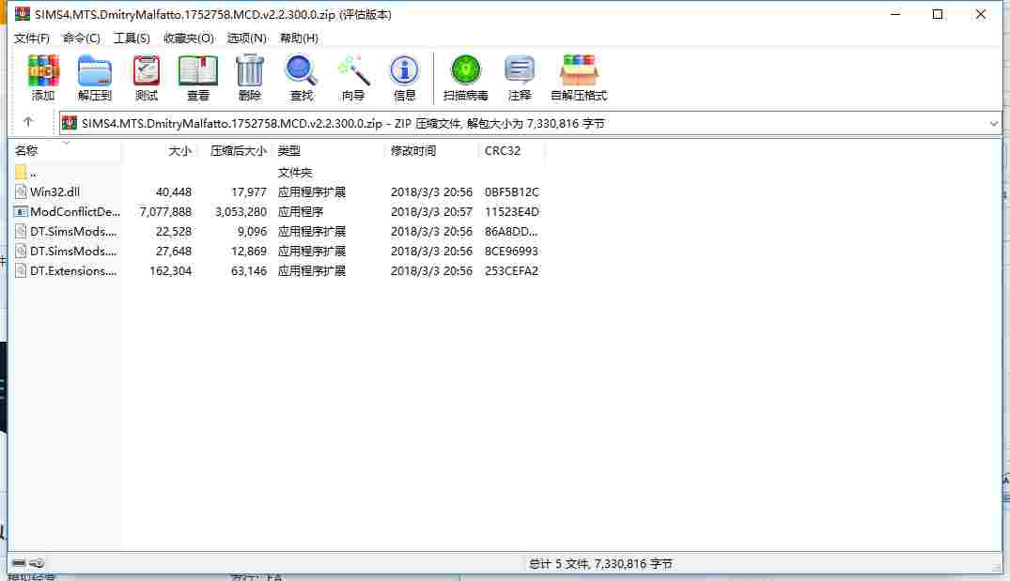Click the WinRAR title bar app icon
1010x581 pixels.
pos(23,13)
